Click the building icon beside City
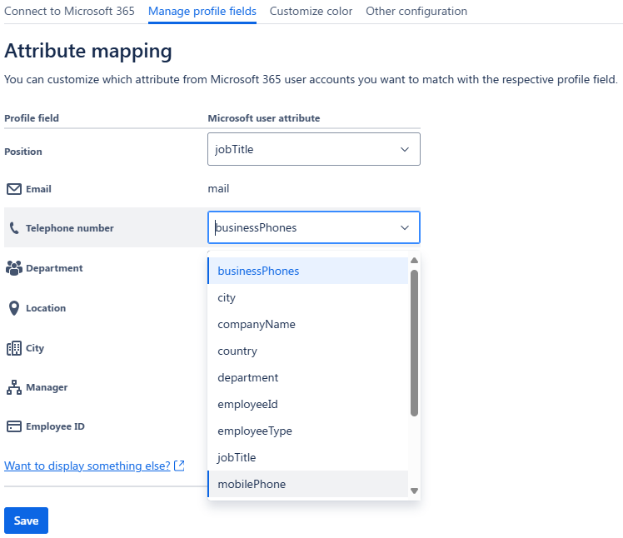 [x=13, y=348]
